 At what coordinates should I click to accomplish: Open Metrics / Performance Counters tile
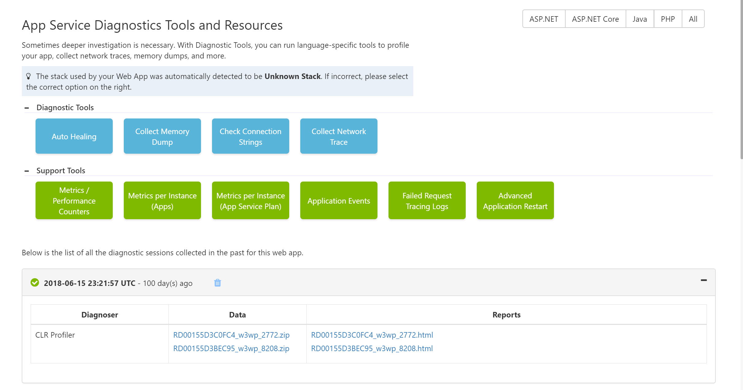tap(74, 201)
